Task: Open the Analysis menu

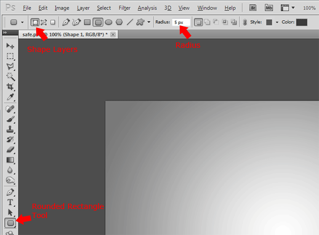Action: [147, 8]
